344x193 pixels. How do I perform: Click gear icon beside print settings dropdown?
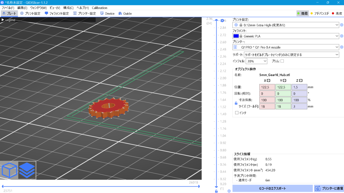(342, 25)
